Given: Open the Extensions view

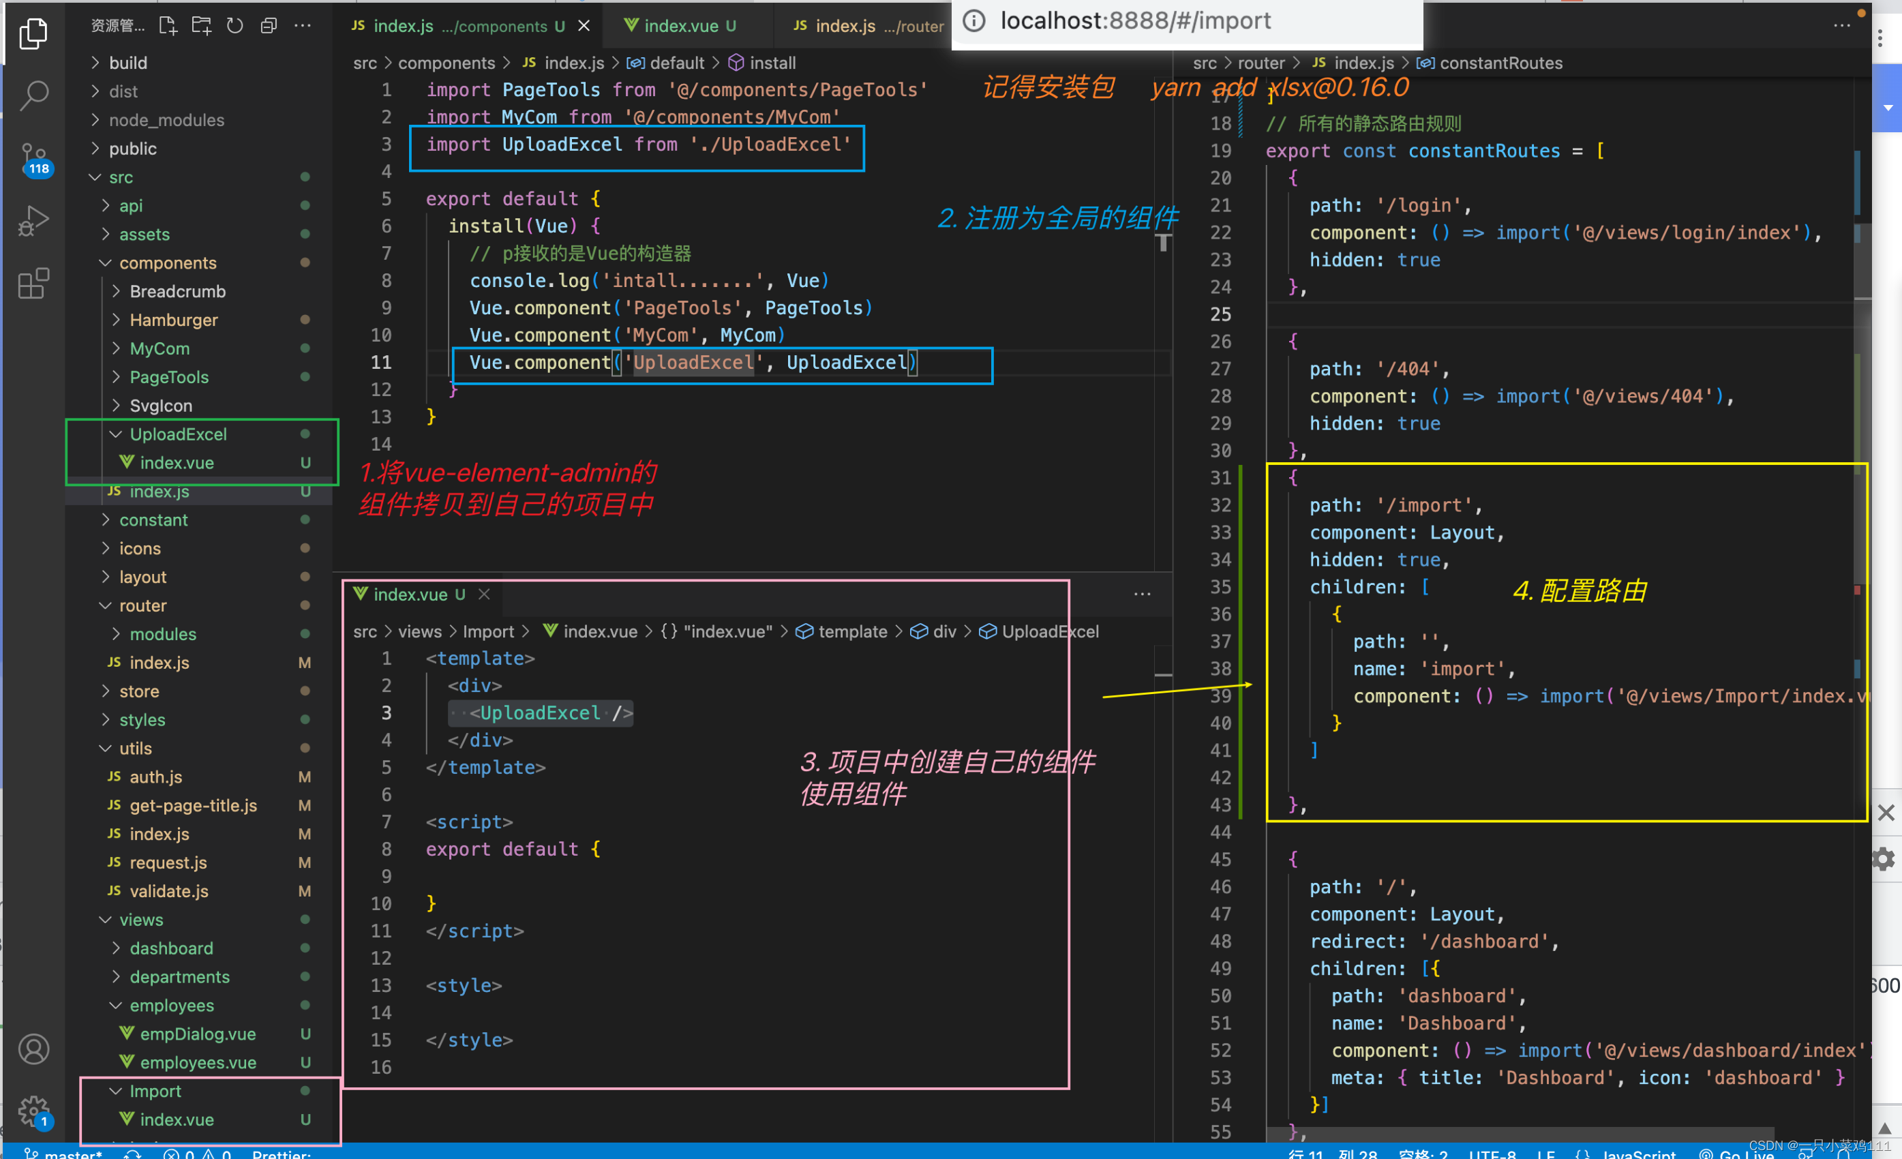Looking at the screenshot, I should [x=34, y=284].
